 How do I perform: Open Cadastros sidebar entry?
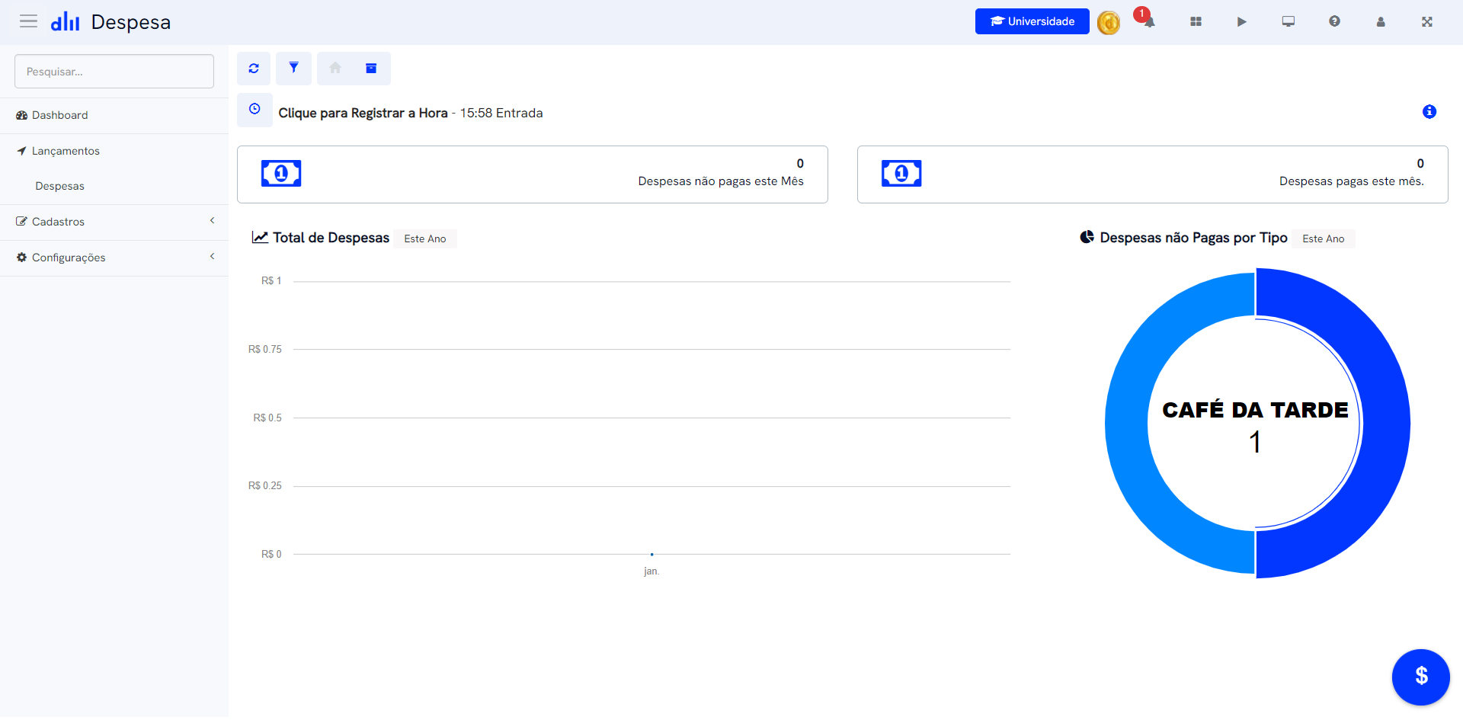click(x=114, y=222)
